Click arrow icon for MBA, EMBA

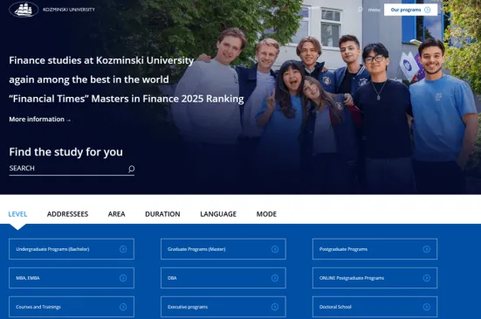click(123, 278)
